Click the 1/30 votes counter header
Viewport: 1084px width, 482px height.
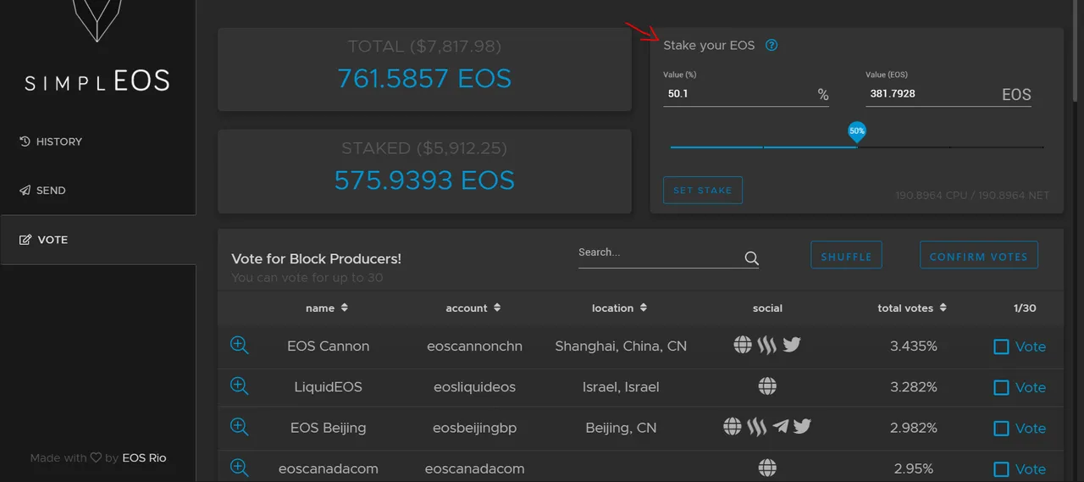pos(1025,308)
